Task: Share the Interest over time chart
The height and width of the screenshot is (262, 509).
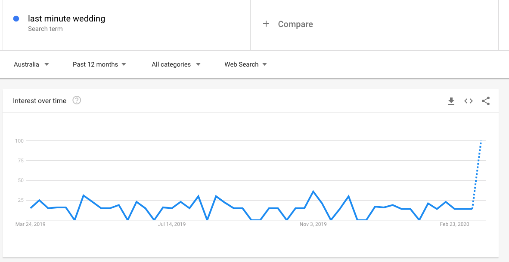Action: coord(486,101)
